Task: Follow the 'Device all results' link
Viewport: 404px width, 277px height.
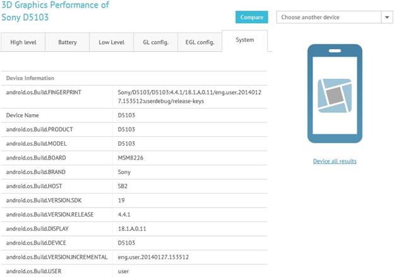Action: click(335, 161)
